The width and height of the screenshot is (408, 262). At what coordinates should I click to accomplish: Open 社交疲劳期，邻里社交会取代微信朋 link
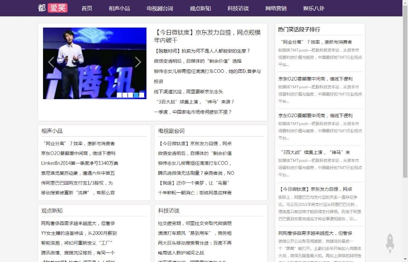coord(195,223)
